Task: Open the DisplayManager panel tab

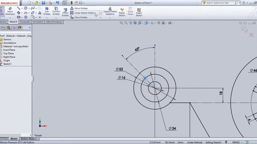Action: tap(20, 28)
